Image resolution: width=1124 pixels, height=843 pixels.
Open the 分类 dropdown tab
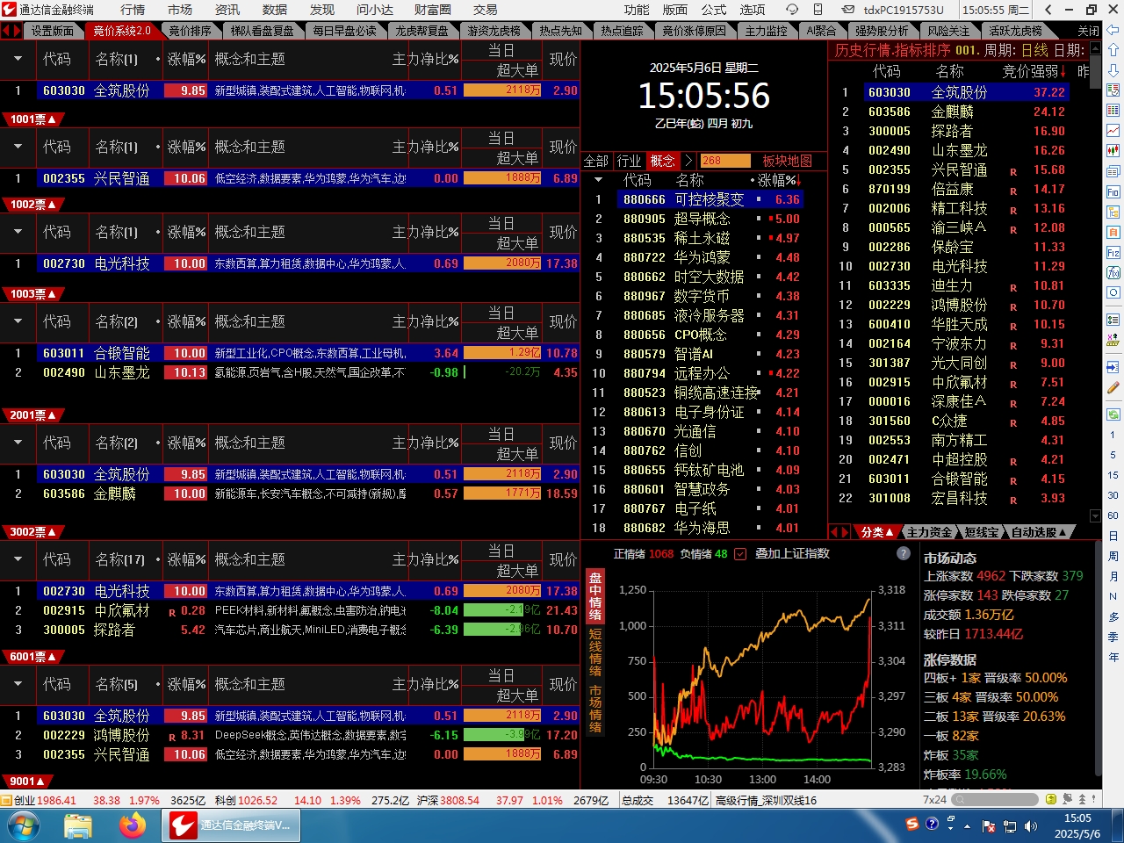pyautogui.click(x=876, y=532)
